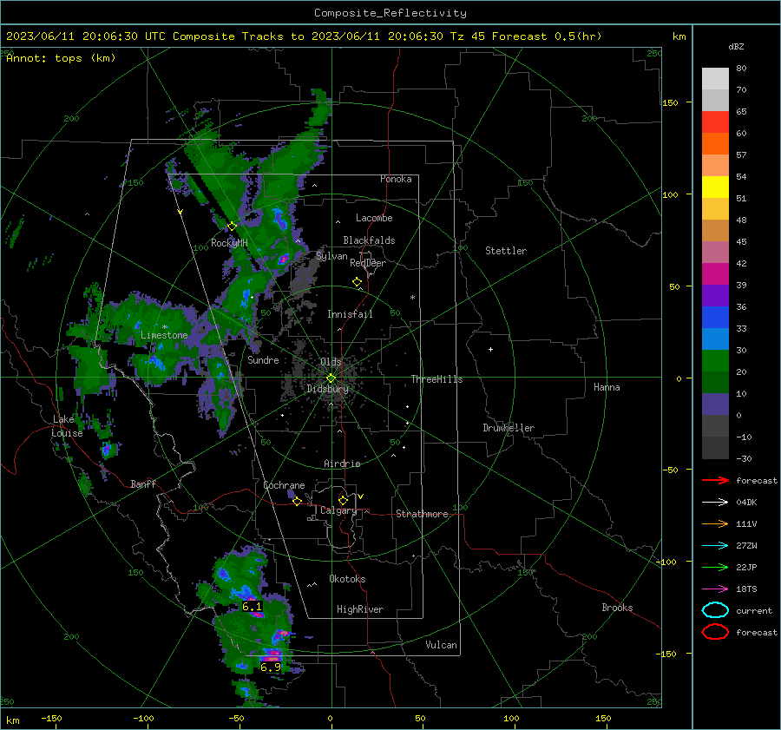Click the 'Annot: tops (km)' annotation text
Image resolution: width=781 pixels, height=730 pixels.
tap(61, 58)
